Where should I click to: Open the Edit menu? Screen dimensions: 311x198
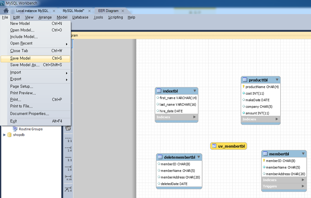pyautogui.click(x=16, y=17)
